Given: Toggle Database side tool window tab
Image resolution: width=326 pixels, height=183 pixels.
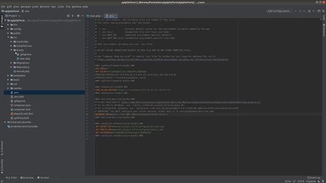Looking at the screenshot, I should tap(324, 30).
